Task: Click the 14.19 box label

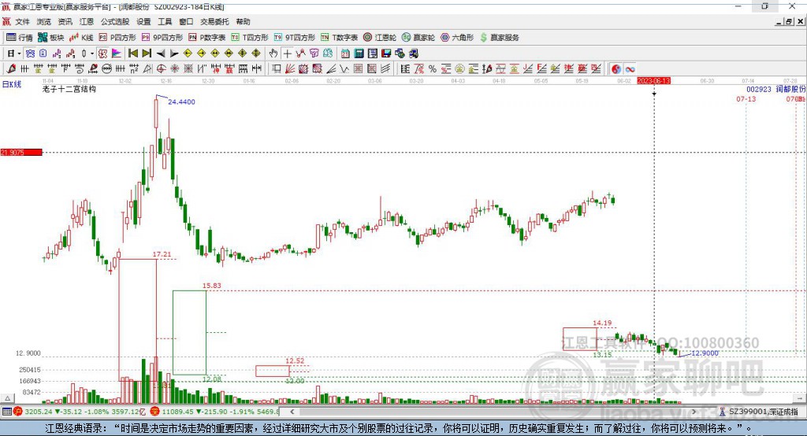Action: click(602, 323)
